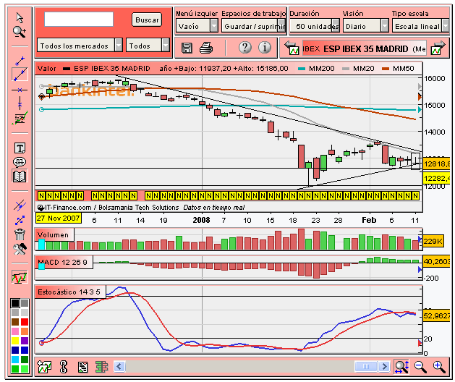Click the ESP IBEX 35 MADRID title

pyautogui.click(x=365, y=48)
